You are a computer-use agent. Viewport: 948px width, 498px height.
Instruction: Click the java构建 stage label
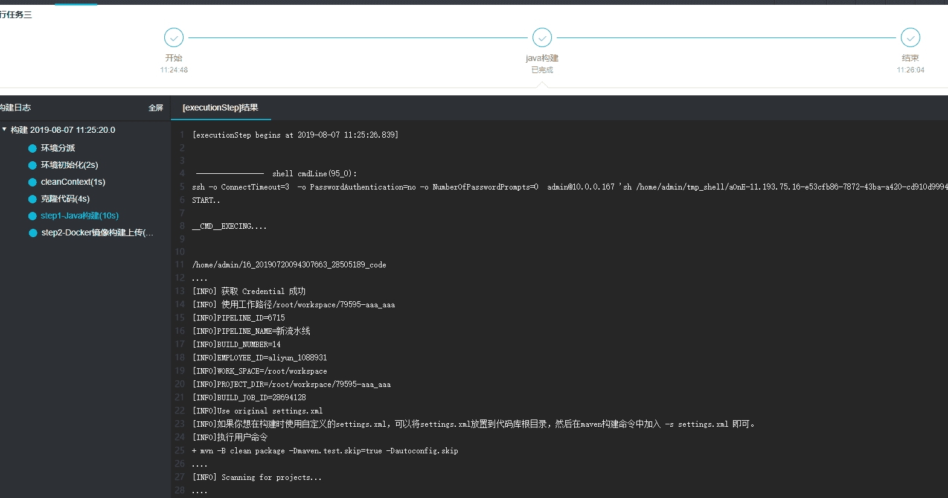tap(542, 58)
